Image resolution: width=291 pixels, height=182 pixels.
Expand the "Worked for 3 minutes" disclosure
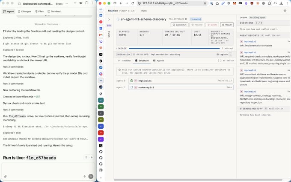pyautogui.click(x=48, y=24)
